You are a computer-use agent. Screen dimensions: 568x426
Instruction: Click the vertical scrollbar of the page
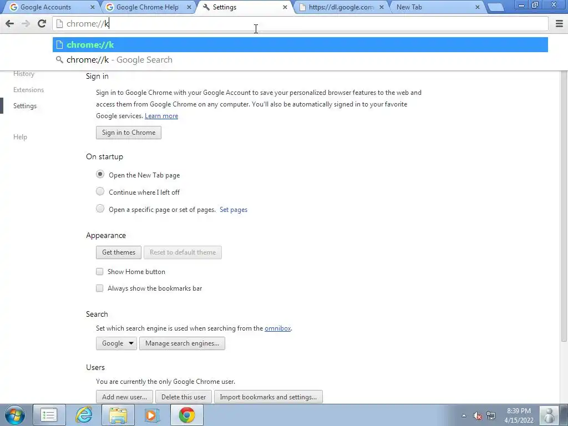564,206
